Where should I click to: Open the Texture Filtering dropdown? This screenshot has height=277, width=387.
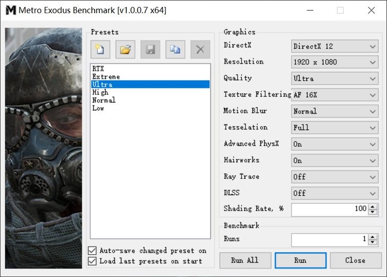[x=335, y=95]
